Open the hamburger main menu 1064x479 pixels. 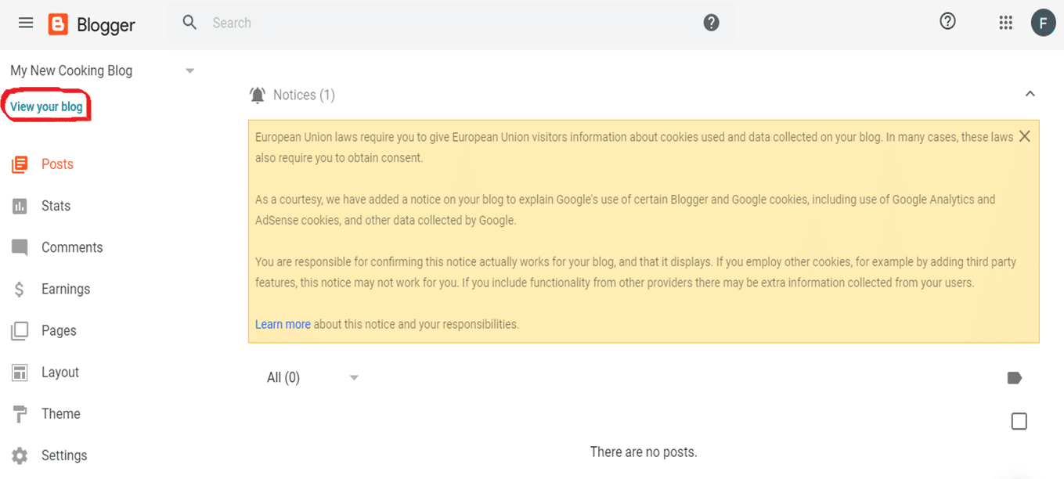[x=26, y=23]
